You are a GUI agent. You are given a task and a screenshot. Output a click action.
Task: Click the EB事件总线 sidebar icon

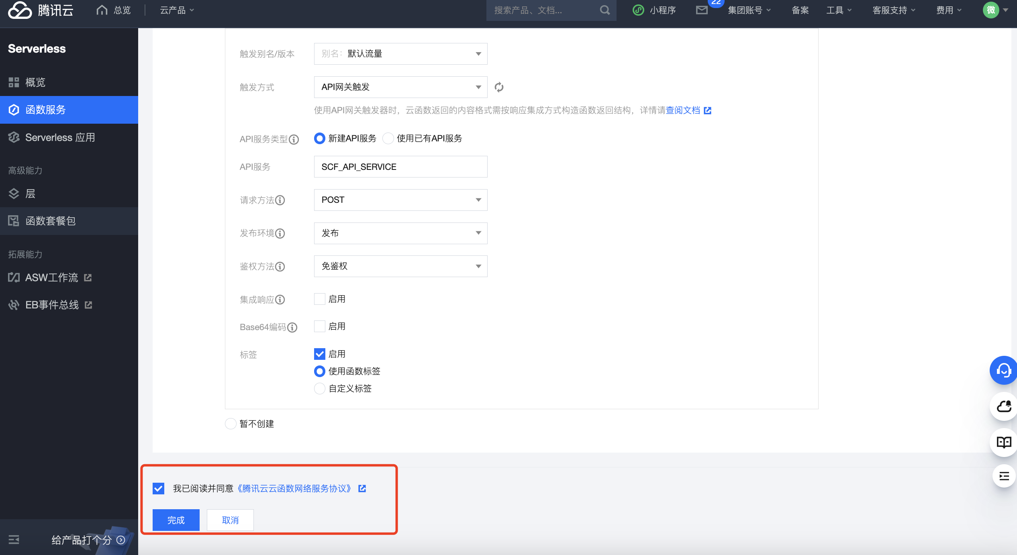[14, 305]
